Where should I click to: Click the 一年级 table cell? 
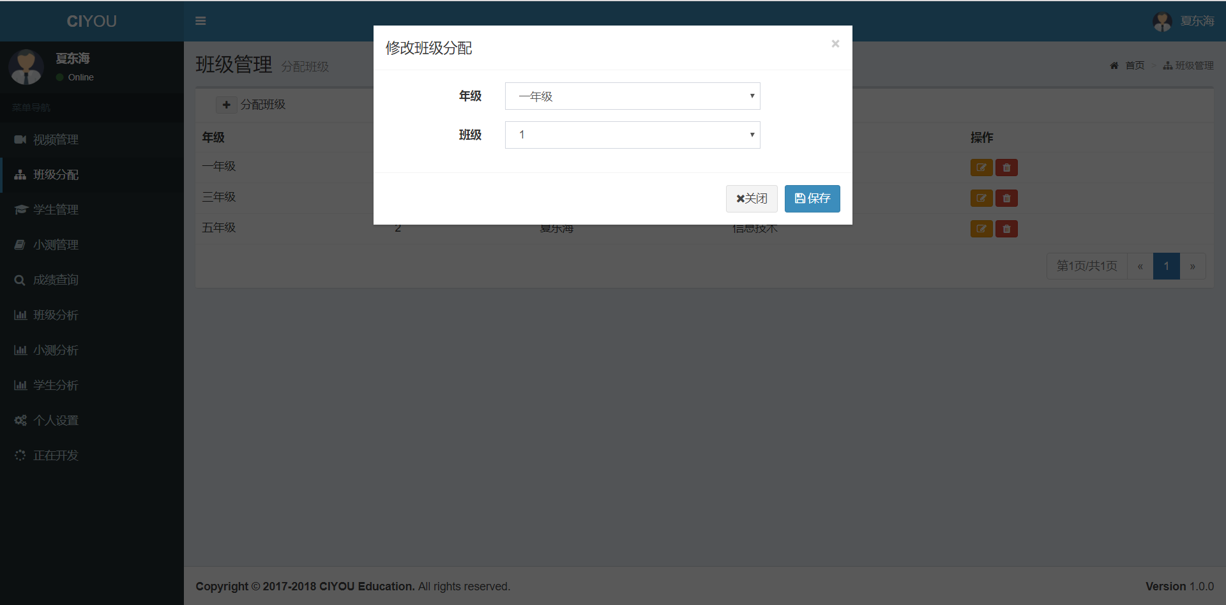219,167
